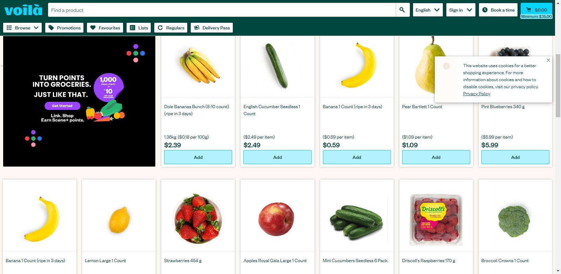Click the Book a time clock button
Screen dimensions: 561x274
point(498,10)
